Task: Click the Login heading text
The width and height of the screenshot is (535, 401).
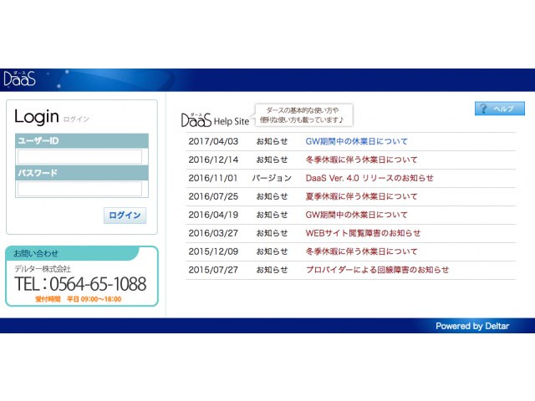Action: pos(37,117)
